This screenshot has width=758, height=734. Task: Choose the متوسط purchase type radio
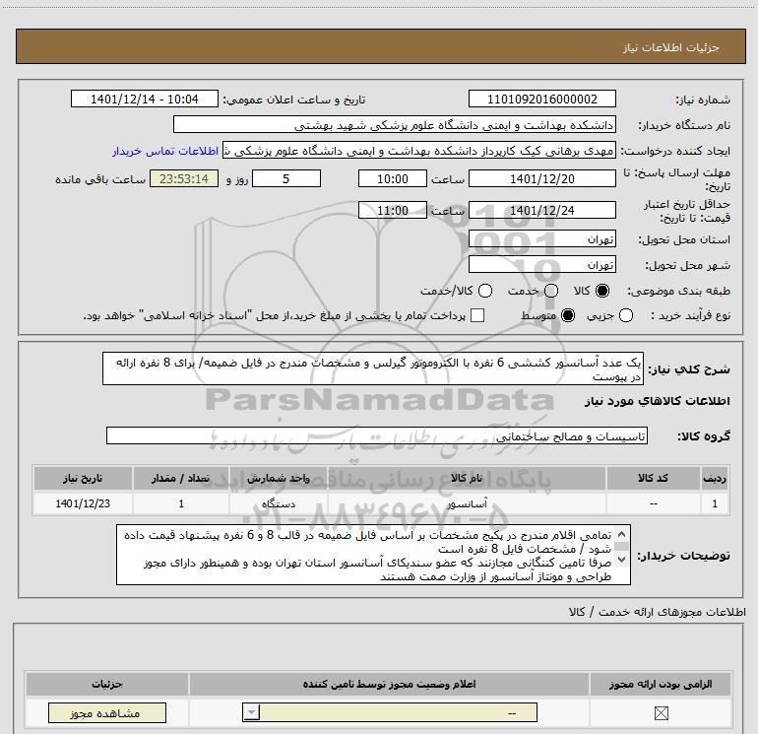coord(568,315)
